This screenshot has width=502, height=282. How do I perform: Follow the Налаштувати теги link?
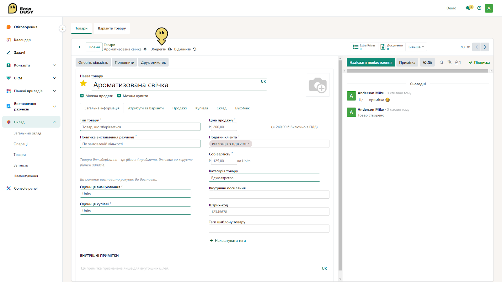point(228,241)
